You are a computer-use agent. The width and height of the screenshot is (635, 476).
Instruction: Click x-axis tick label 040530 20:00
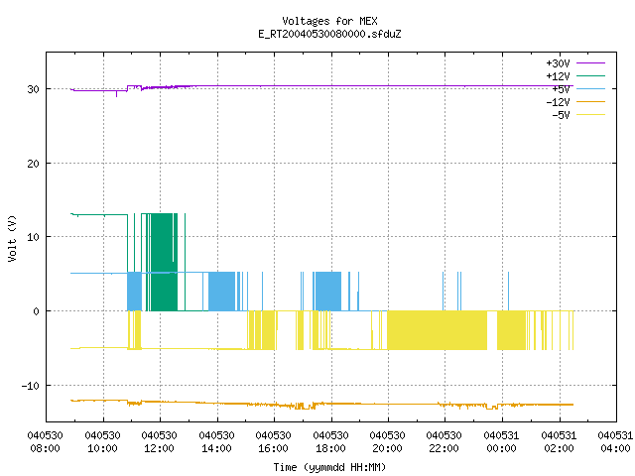tap(388, 442)
